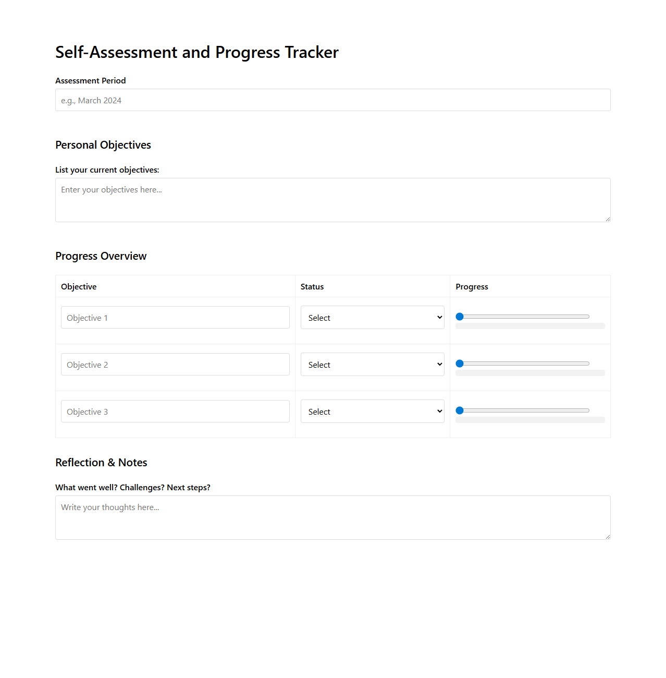Open the Status dropdown for Objective 1

[372, 317]
